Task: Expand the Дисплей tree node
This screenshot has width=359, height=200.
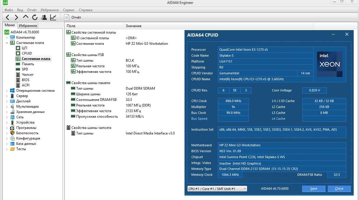Action: click(7, 101)
